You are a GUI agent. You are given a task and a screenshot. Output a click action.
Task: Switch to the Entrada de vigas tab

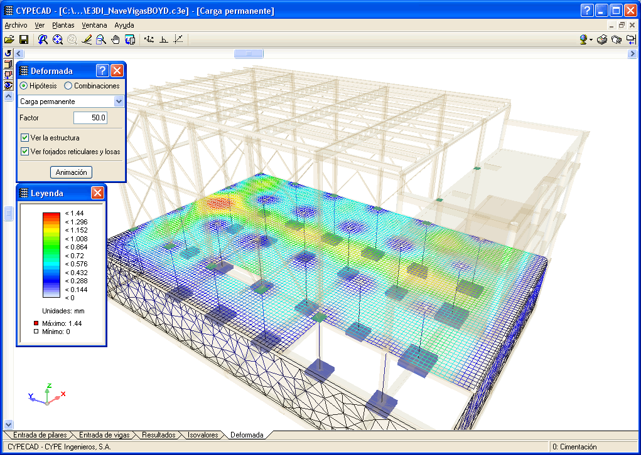[x=104, y=435]
